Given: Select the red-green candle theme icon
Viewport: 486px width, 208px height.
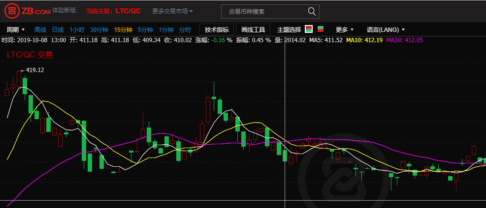Looking at the screenshot, I should [309, 29].
